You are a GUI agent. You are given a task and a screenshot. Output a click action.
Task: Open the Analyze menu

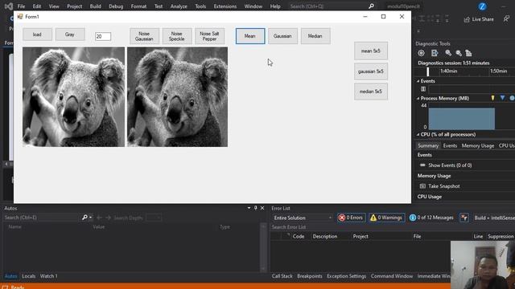point(179,6)
